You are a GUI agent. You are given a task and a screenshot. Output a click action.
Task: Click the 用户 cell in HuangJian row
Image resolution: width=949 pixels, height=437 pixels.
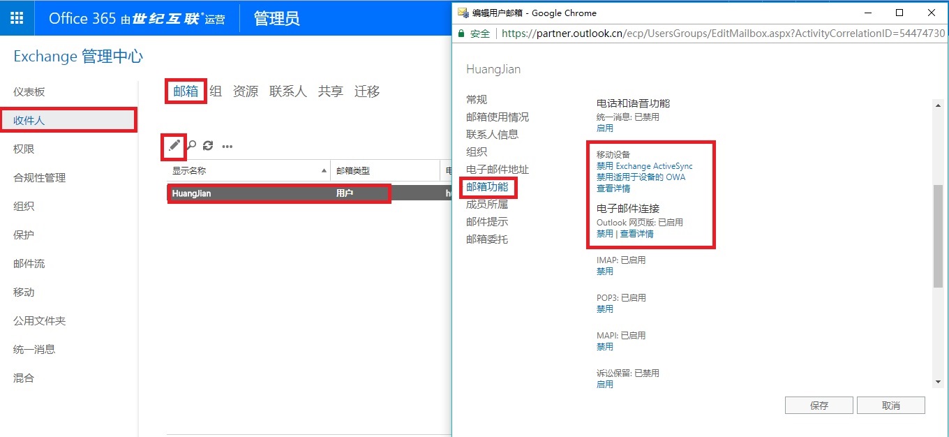pyautogui.click(x=345, y=193)
